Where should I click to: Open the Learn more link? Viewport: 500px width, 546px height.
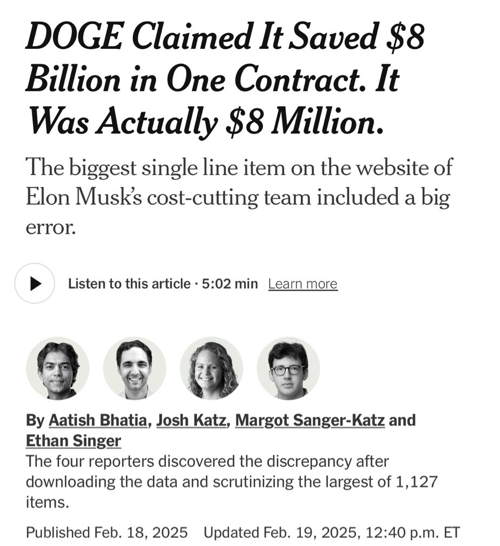click(302, 284)
